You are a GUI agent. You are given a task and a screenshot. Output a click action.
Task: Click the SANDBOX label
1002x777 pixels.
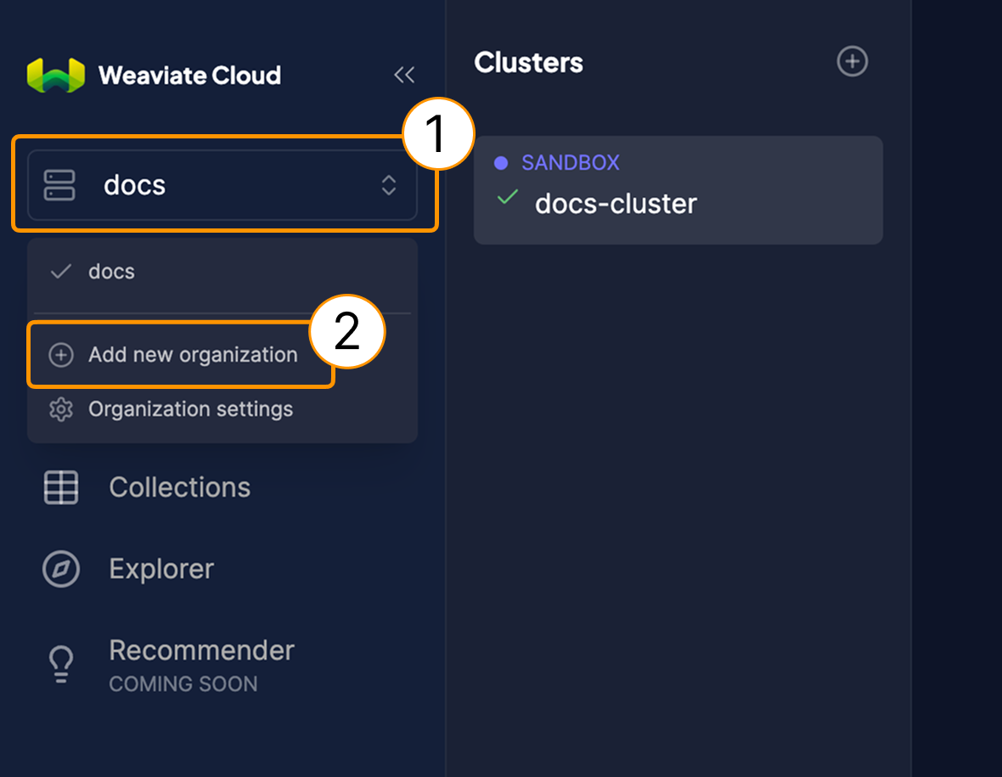570,162
